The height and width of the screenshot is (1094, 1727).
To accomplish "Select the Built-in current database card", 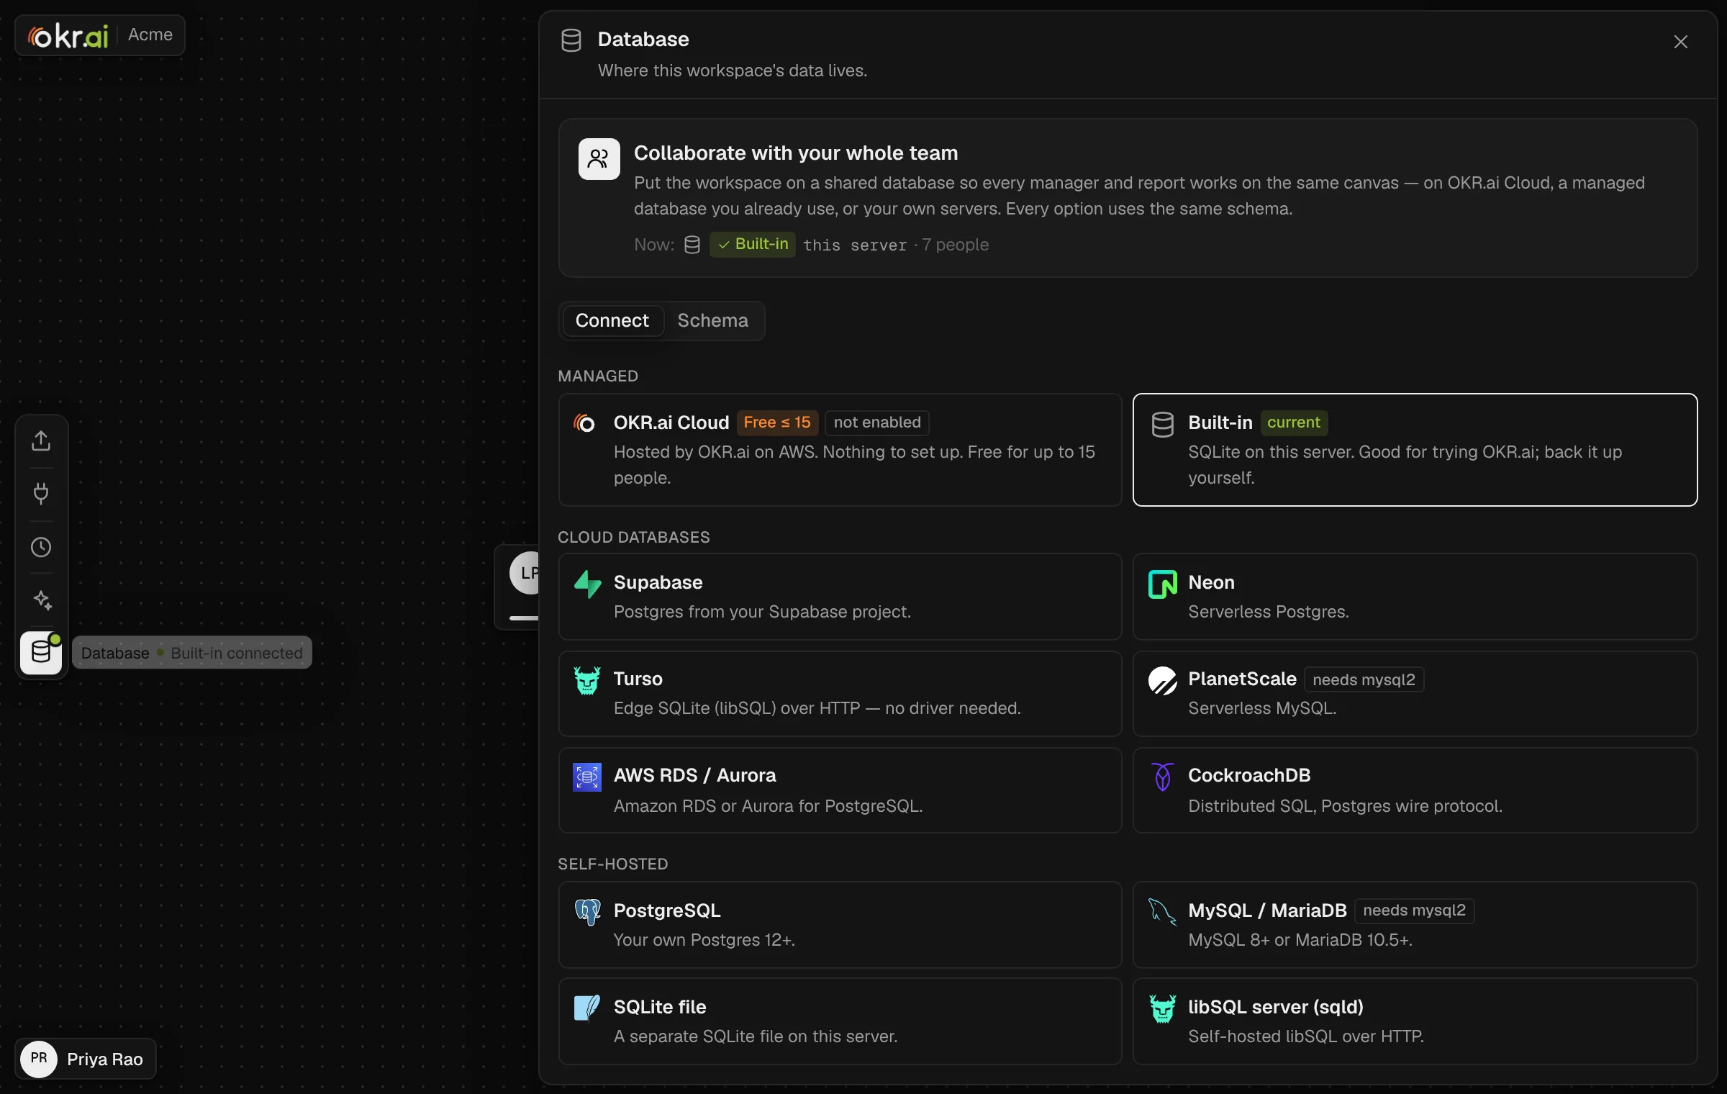I will 1414,450.
